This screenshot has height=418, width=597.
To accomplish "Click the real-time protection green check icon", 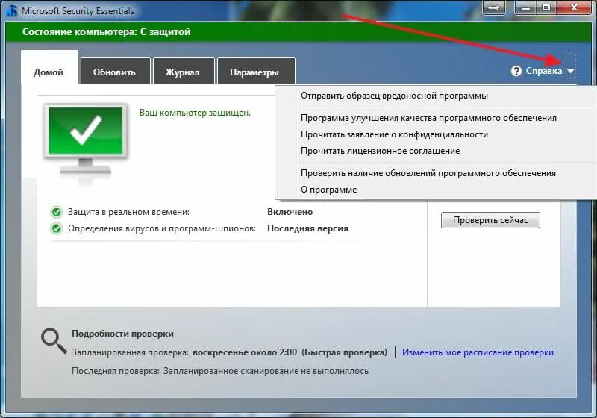I will click(57, 212).
